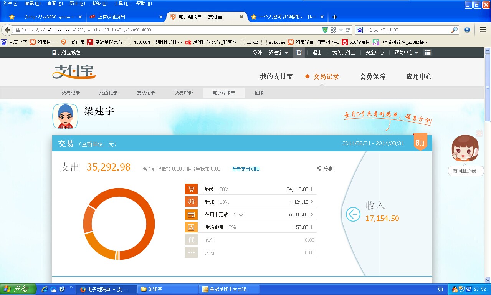Click the Internet Explorer quick launch icon
Image resolution: width=491 pixels, height=295 pixels.
[x=45, y=289]
